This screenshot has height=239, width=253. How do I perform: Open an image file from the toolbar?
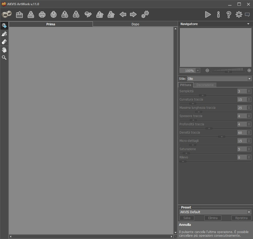(x=19, y=15)
